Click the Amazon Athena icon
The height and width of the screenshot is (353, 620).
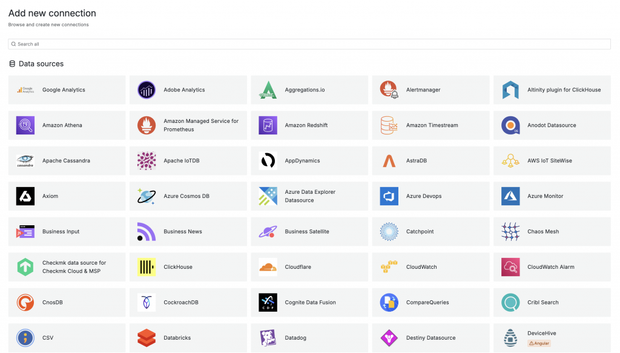click(x=25, y=125)
